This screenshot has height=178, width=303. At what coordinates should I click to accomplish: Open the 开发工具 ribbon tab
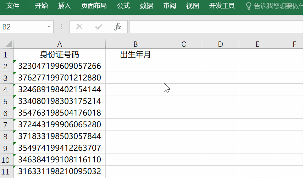[x=222, y=6]
